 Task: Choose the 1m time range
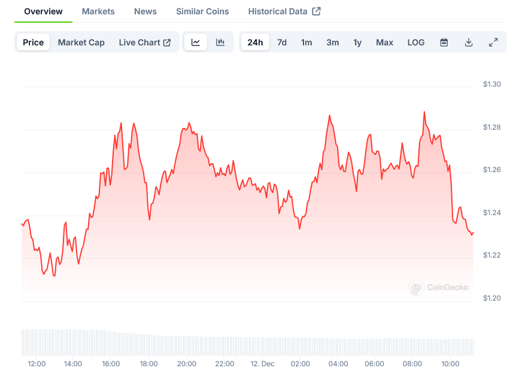306,42
